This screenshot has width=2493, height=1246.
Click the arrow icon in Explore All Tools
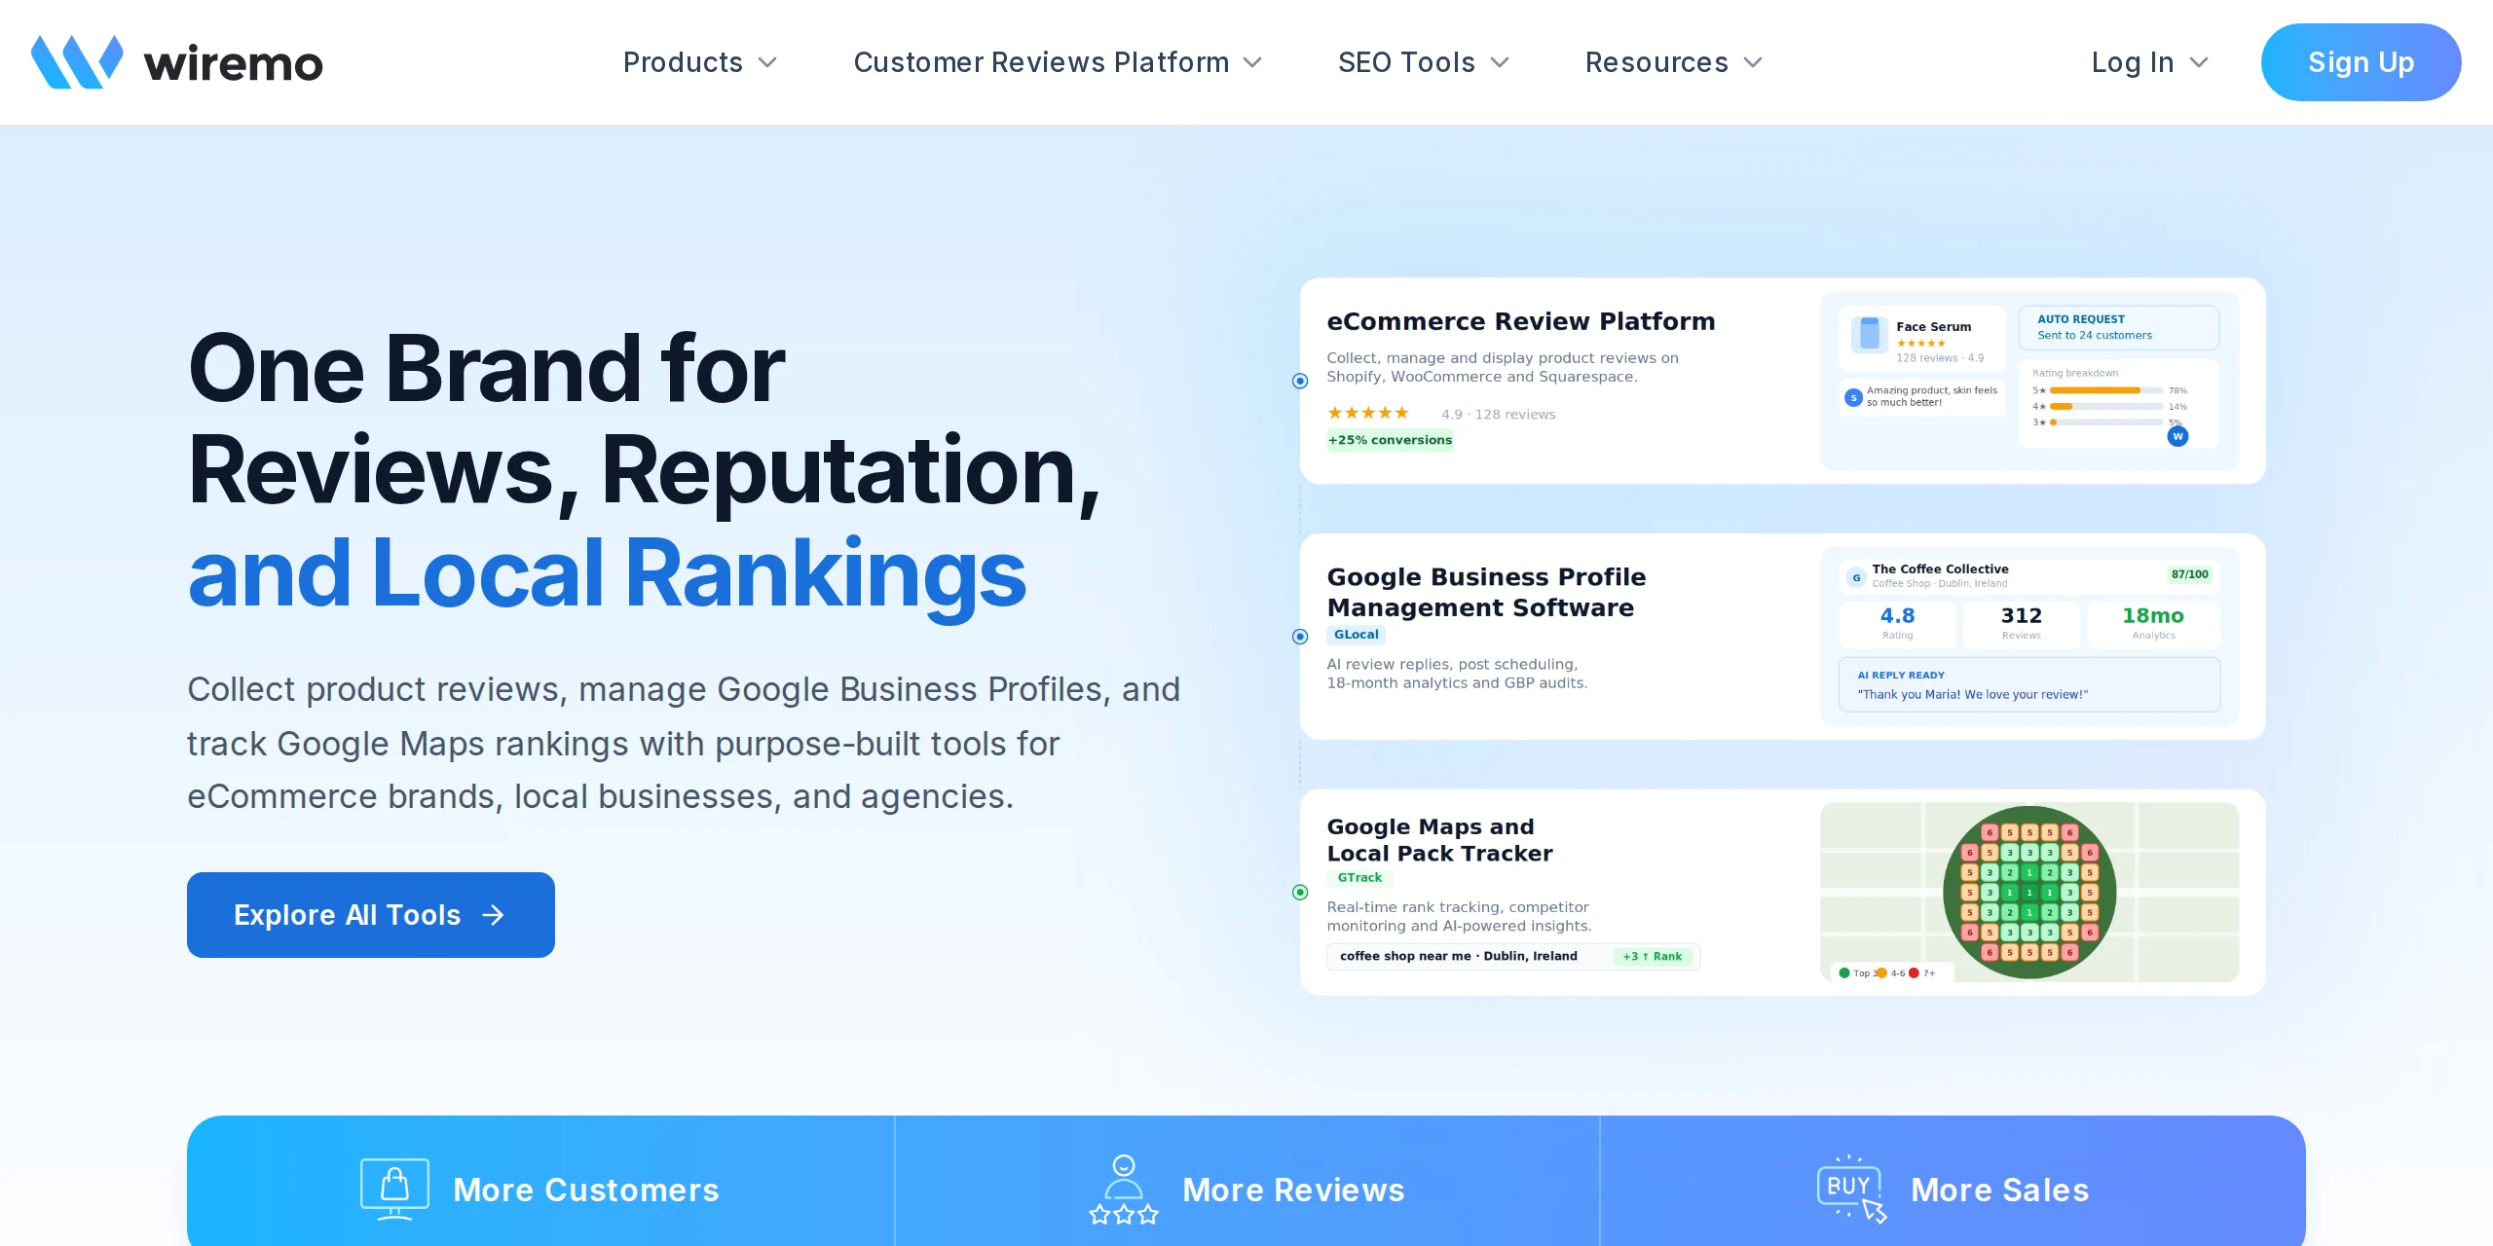pyautogui.click(x=494, y=915)
